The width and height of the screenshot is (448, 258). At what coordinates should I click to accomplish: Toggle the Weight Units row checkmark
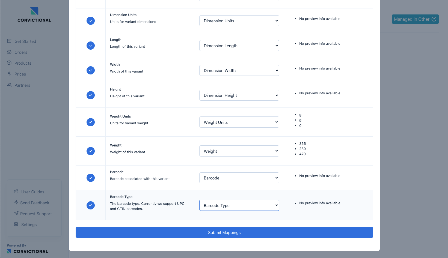click(91, 122)
